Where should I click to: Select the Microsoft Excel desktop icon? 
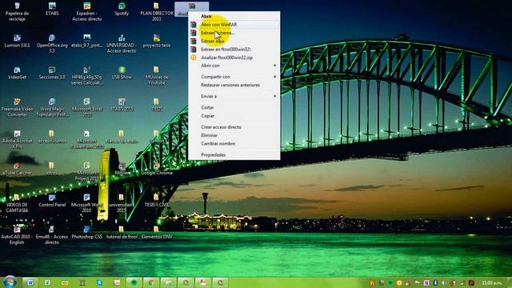coord(87,107)
